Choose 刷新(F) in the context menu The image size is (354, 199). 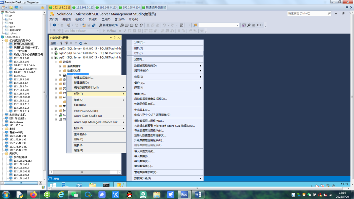(x=96, y=145)
